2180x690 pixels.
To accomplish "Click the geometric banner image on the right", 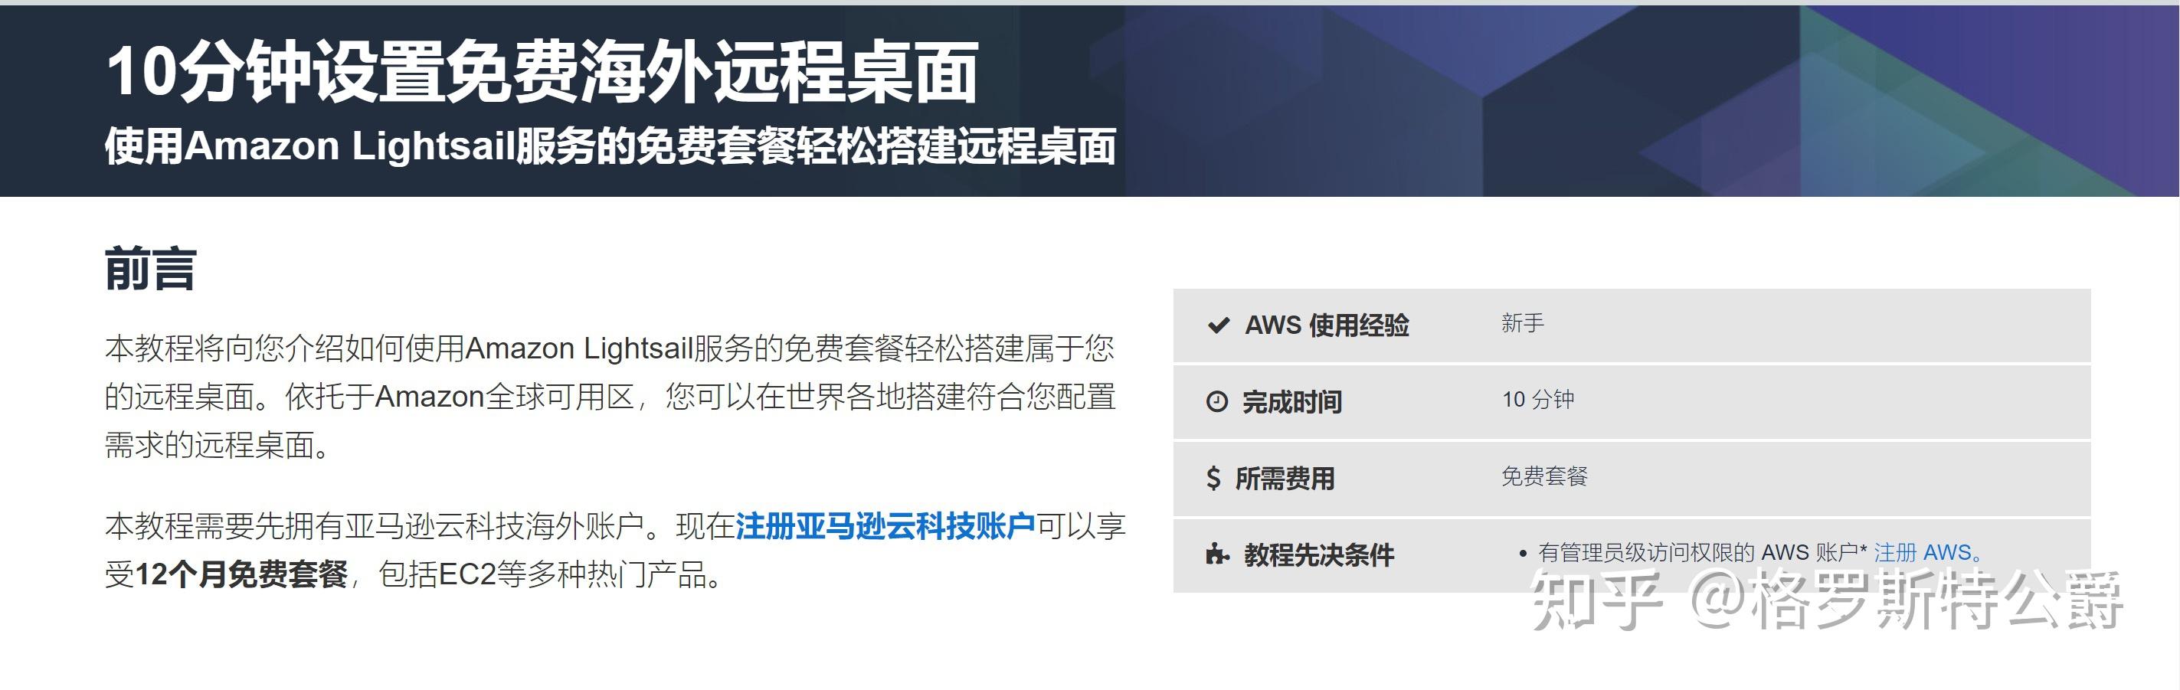I will click(1650, 101).
